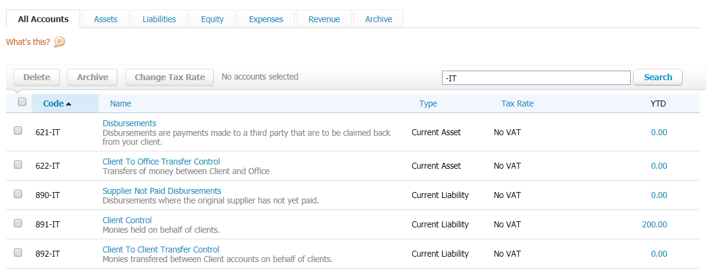The width and height of the screenshot is (711, 280).
Task: Open the Liabilities tab
Action: point(159,19)
